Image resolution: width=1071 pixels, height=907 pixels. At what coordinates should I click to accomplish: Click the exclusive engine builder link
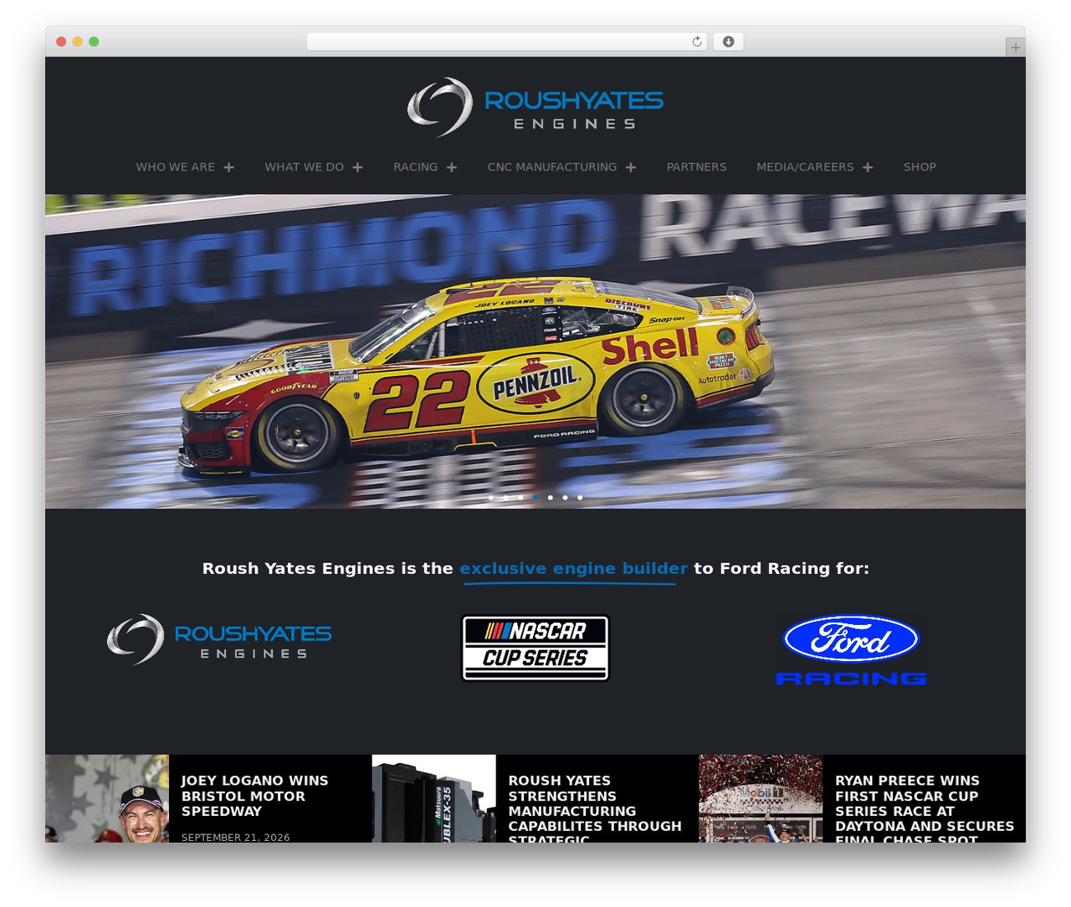click(x=573, y=569)
